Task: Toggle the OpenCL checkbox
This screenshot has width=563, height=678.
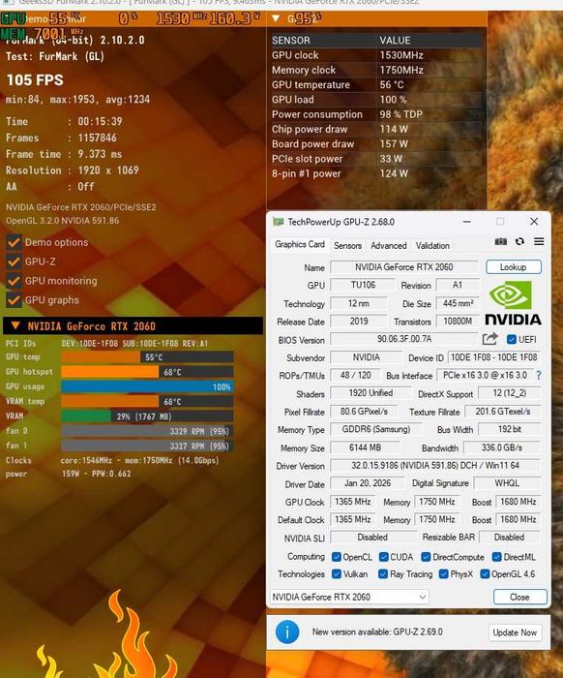Action: tap(337, 557)
